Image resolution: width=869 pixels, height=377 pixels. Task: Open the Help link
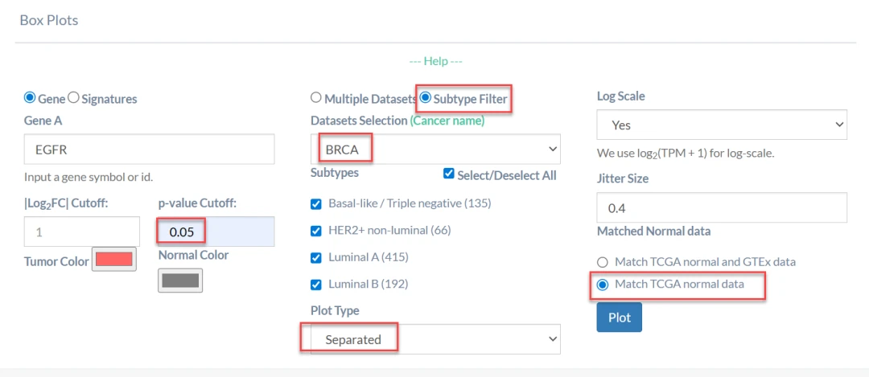[x=435, y=61]
